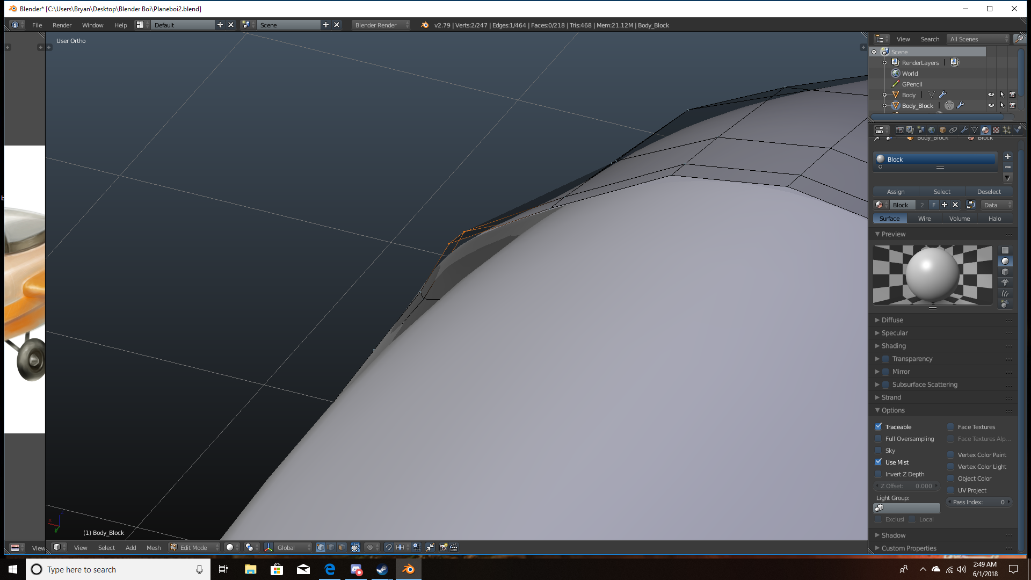
Task: Open the Particles properties tab
Action: (x=1007, y=130)
